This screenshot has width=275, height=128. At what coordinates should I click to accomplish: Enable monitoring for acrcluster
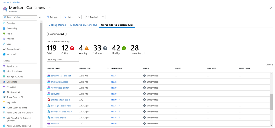114,124
